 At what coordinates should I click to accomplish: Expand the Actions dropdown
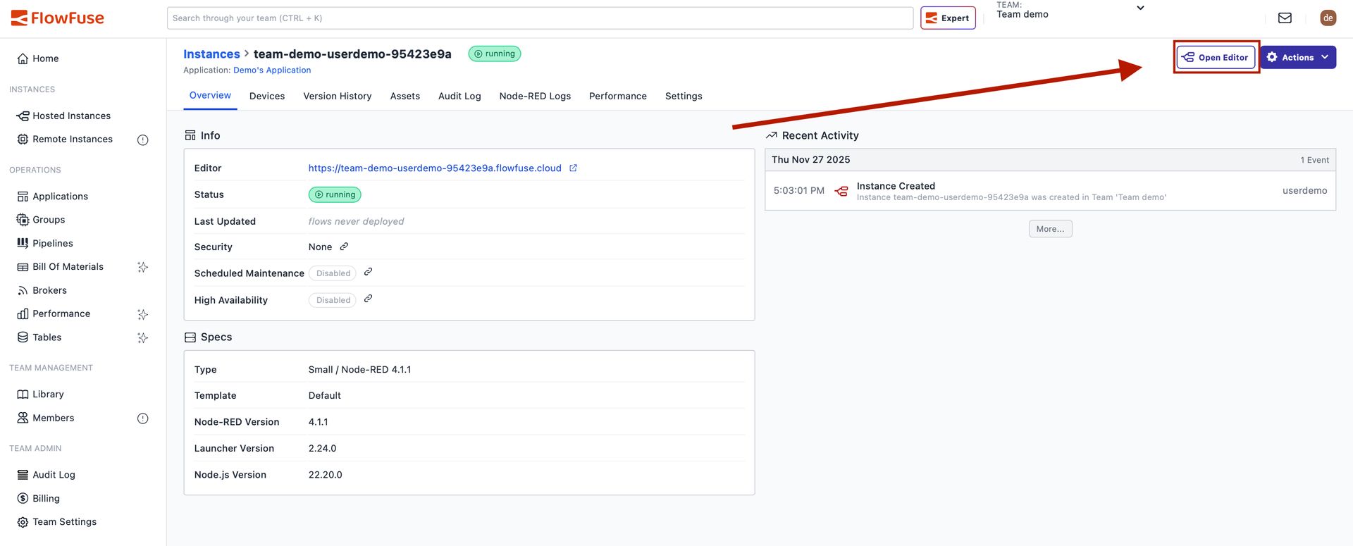click(x=1297, y=58)
